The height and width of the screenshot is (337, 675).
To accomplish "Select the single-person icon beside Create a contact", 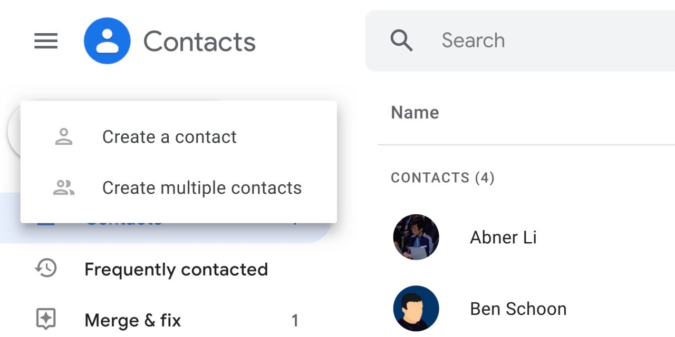I will pyautogui.click(x=63, y=136).
